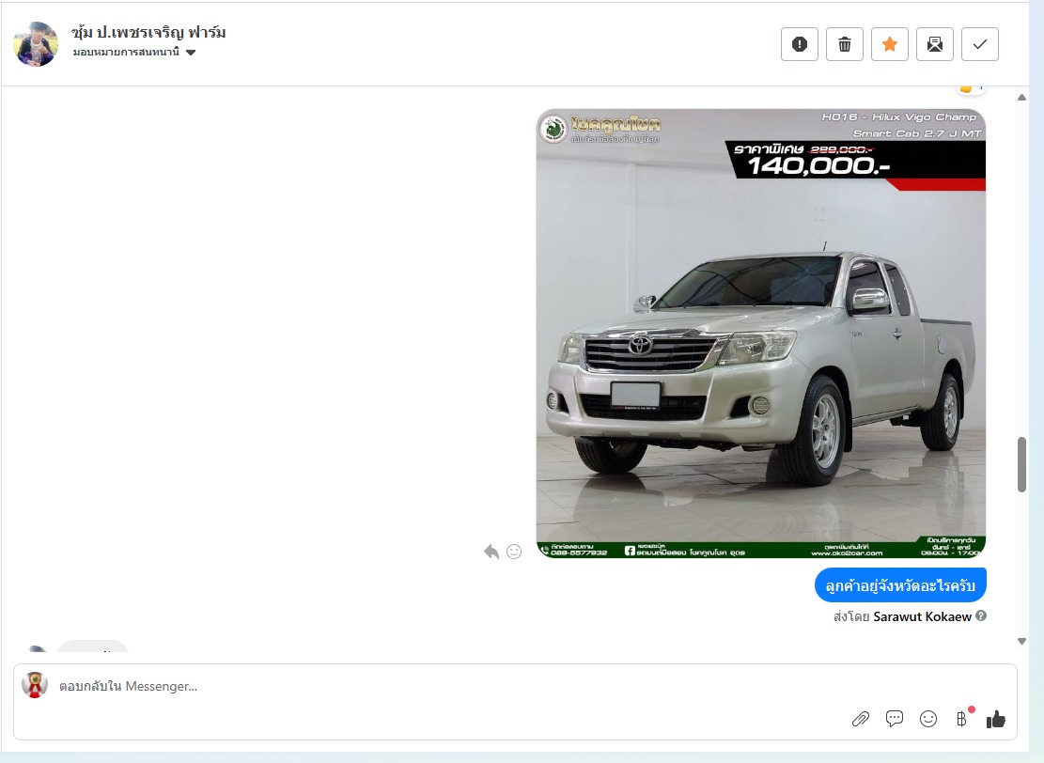This screenshot has width=1044, height=763.
Task: Select the blue ลูกค้าอยู่จังหวัดอะไรครับ message bubble
Action: (900, 585)
